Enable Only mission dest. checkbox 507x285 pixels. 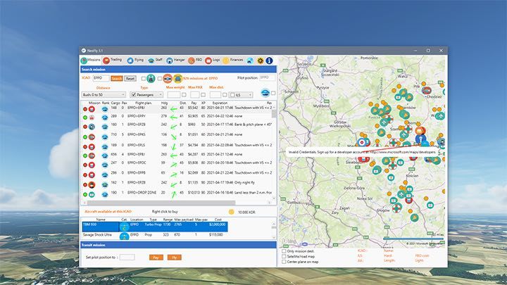tap(283, 250)
